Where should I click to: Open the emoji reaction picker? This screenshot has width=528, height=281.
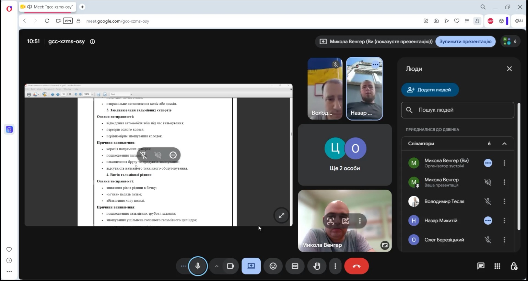click(x=273, y=266)
